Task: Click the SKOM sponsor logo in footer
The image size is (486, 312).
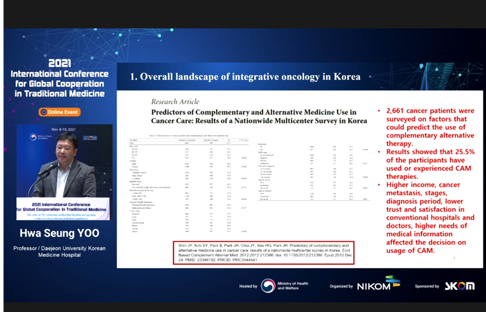Action: point(460,286)
